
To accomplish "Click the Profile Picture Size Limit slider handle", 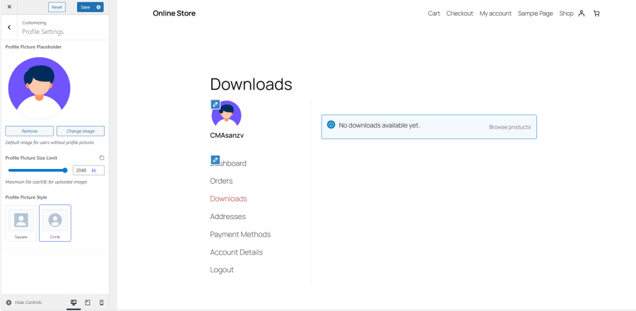I will point(65,170).
